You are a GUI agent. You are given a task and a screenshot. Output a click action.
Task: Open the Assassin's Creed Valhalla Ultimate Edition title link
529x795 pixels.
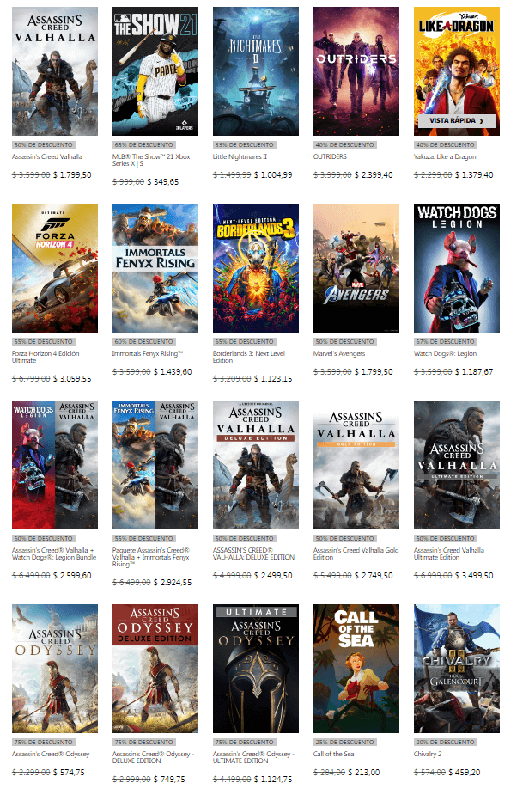448,553
